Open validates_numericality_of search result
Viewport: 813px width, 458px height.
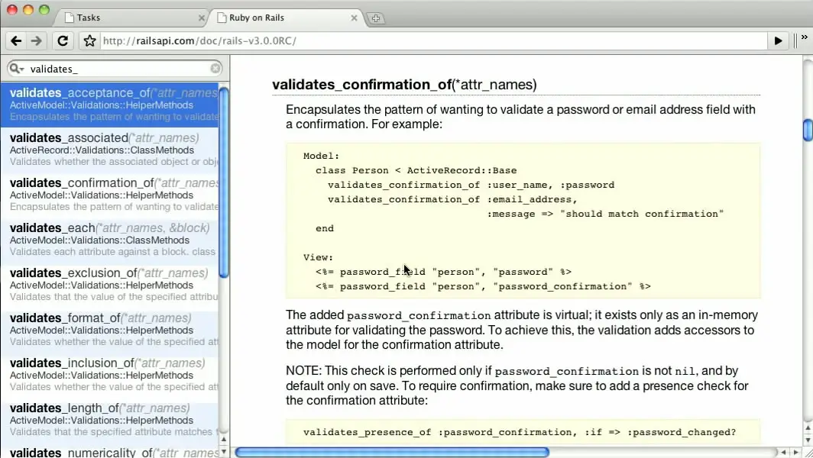[109, 452]
